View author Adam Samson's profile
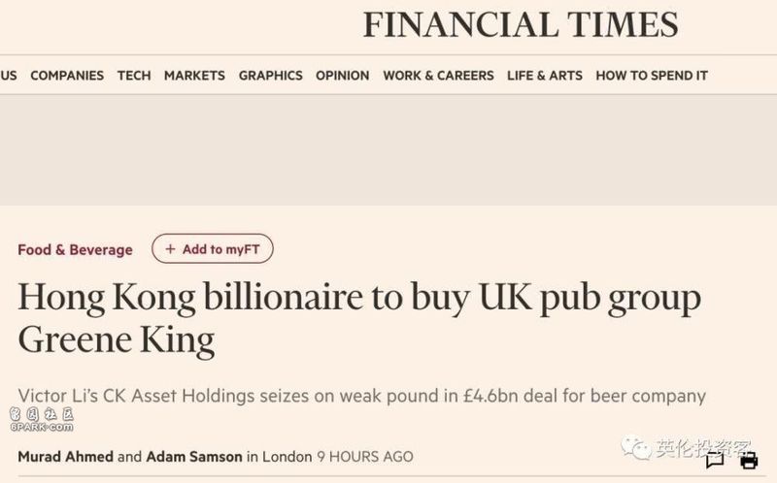The height and width of the screenshot is (483, 777). pos(195,456)
